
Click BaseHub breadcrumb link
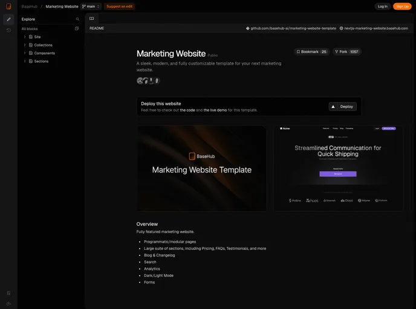(x=30, y=7)
